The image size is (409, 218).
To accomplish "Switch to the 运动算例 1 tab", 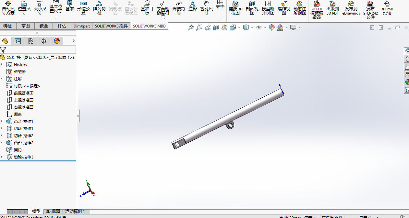I will tap(75, 211).
